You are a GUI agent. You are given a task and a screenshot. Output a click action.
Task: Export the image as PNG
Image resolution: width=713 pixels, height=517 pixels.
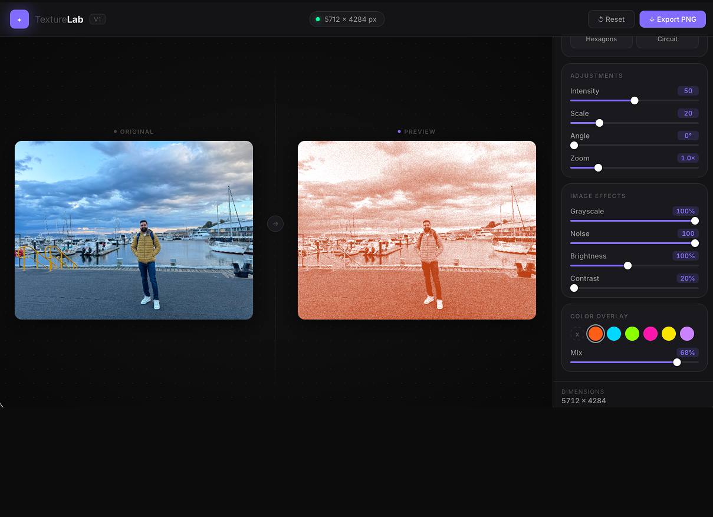(672, 19)
